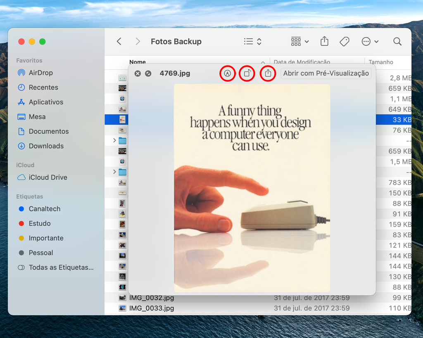Close the 4769.jpg Quick Look preview
The image size is (423, 338).
point(138,73)
